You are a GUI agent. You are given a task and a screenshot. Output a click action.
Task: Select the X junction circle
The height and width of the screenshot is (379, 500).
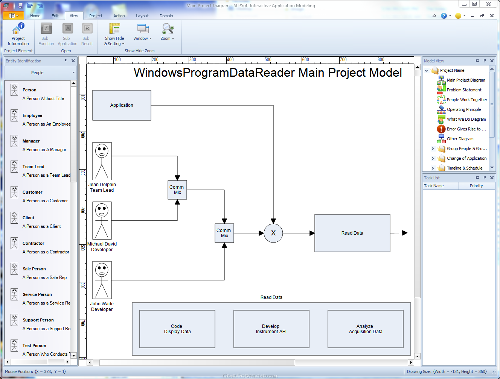click(273, 233)
